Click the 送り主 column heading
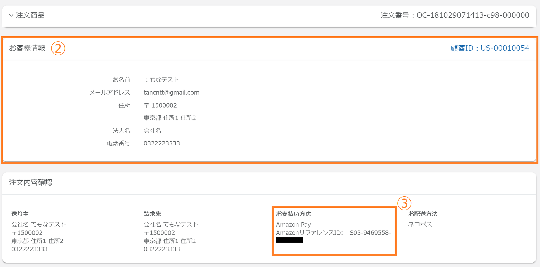 click(x=20, y=214)
